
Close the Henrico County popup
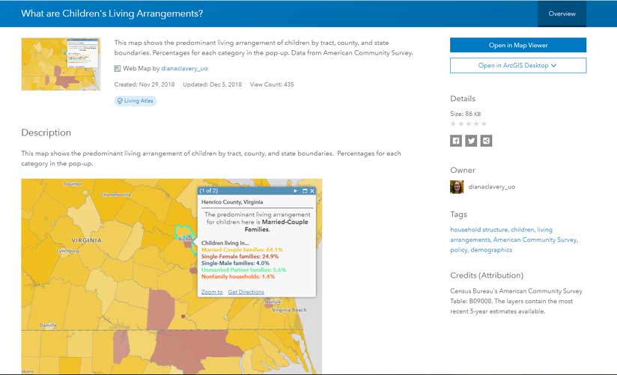tap(312, 192)
